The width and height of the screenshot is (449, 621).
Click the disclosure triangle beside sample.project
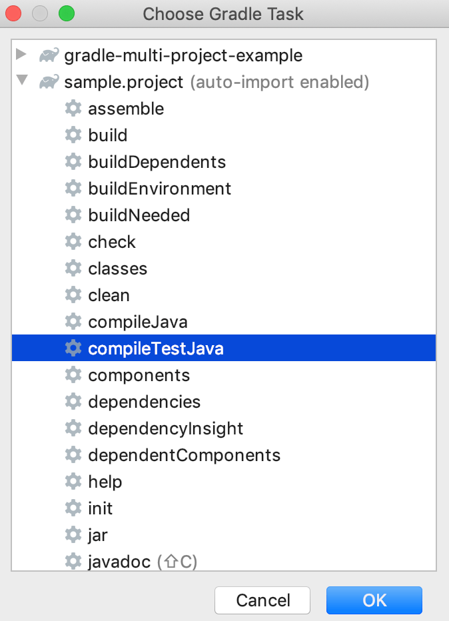(22, 82)
